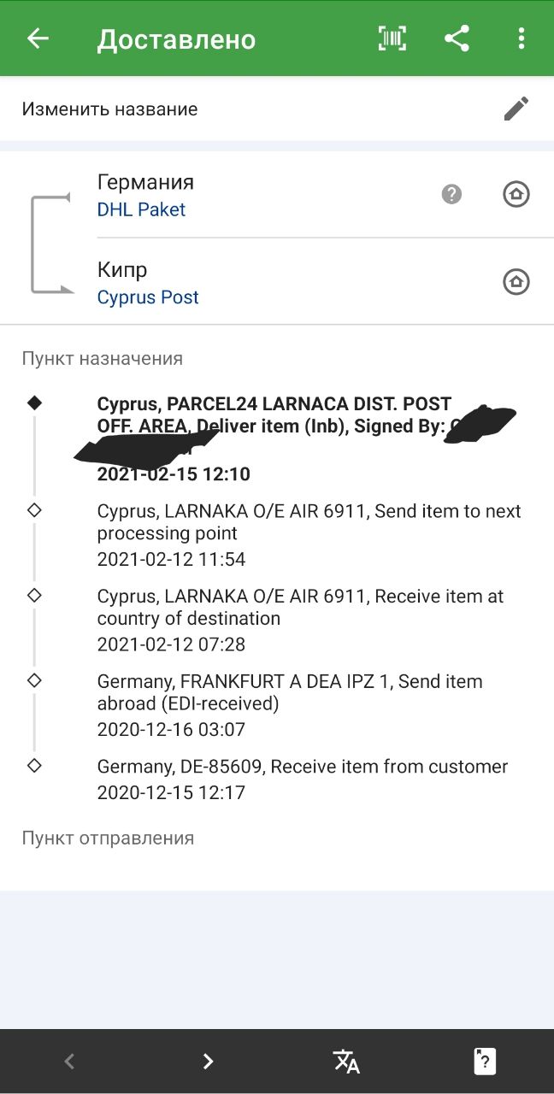Select the delivered PARCEL24 LARNACA event marker
The image size is (554, 1094).
[34, 403]
